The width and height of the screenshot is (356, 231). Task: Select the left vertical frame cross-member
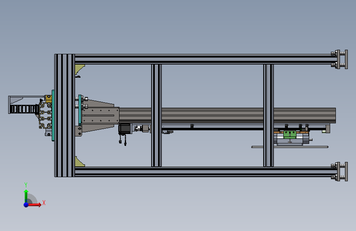point(156,115)
